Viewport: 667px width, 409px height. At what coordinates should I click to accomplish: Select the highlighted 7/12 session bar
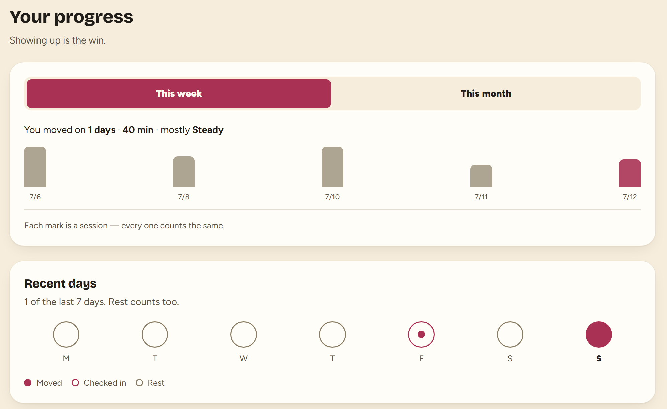click(x=630, y=173)
